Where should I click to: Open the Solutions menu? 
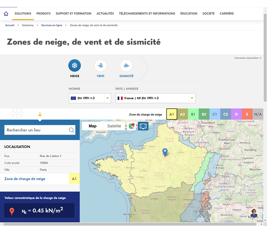[23, 13]
